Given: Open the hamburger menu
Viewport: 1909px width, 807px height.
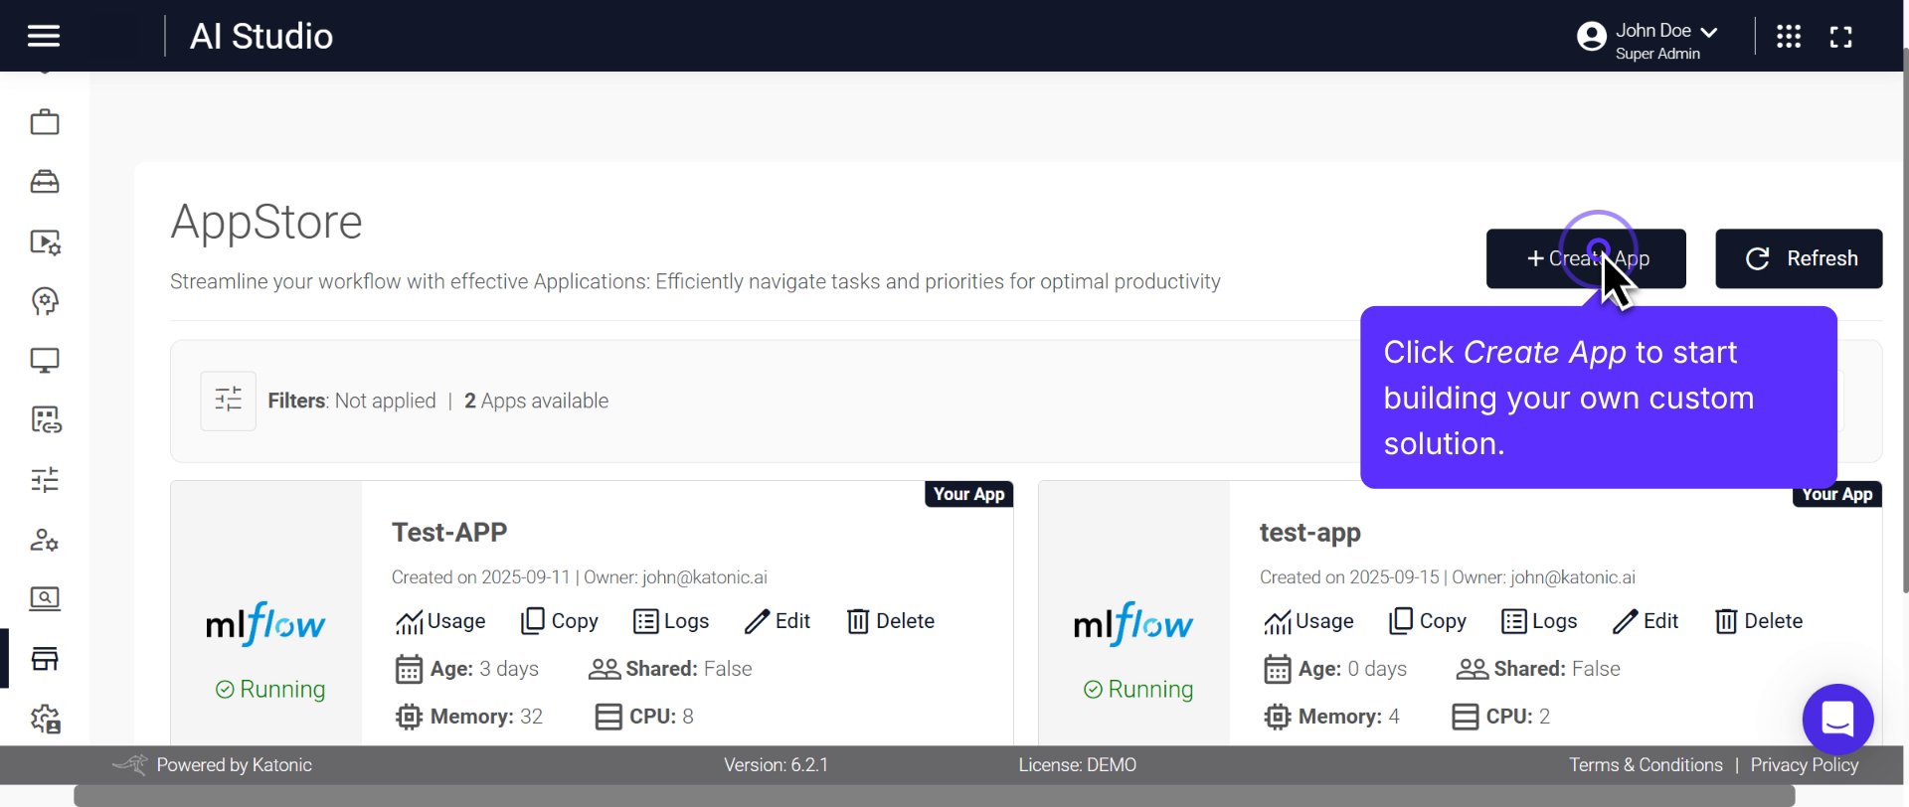Looking at the screenshot, I should [x=44, y=36].
